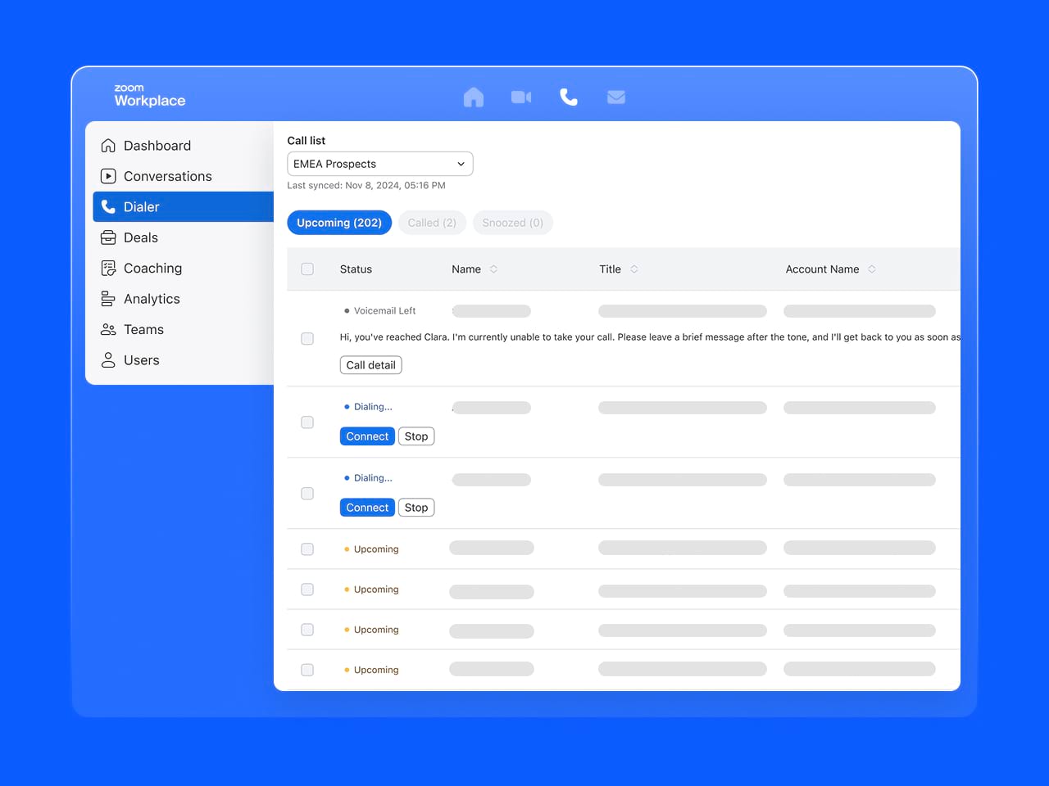Switch to the Snoozed tab
The image size is (1049, 786).
pyautogui.click(x=512, y=222)
